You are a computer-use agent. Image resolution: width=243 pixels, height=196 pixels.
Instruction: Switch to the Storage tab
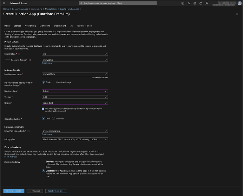18,26
